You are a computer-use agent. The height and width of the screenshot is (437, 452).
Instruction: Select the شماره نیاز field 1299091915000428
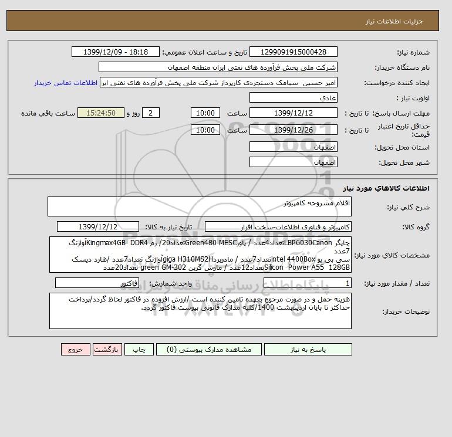(293, 52)
